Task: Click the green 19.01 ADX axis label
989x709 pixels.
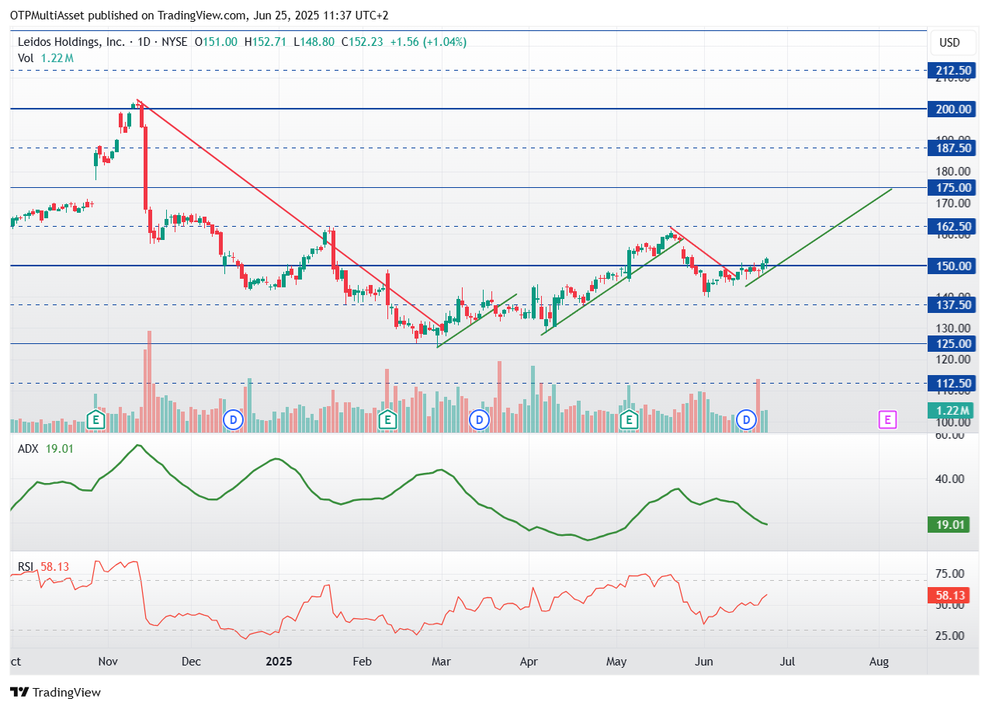Action: click(949, 524)
